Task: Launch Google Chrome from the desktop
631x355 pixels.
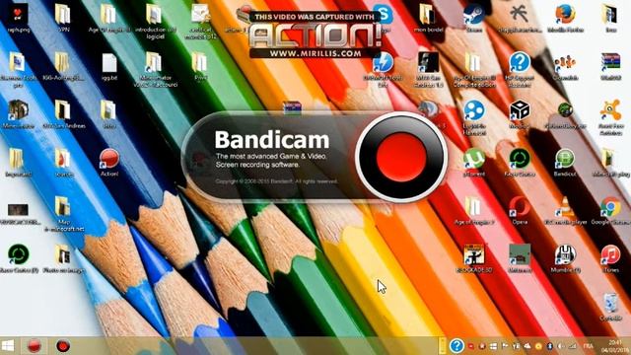Action: (610, 210)
